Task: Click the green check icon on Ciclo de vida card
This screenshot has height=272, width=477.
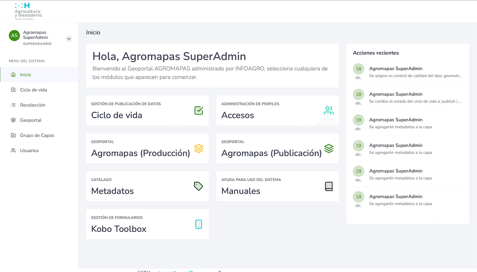Action: 199,110
